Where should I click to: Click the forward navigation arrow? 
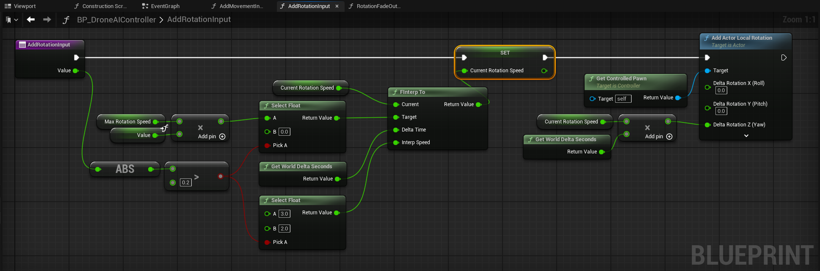point(47,19)
